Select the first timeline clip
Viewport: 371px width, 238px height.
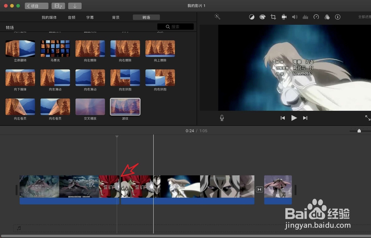pos(69,190)
